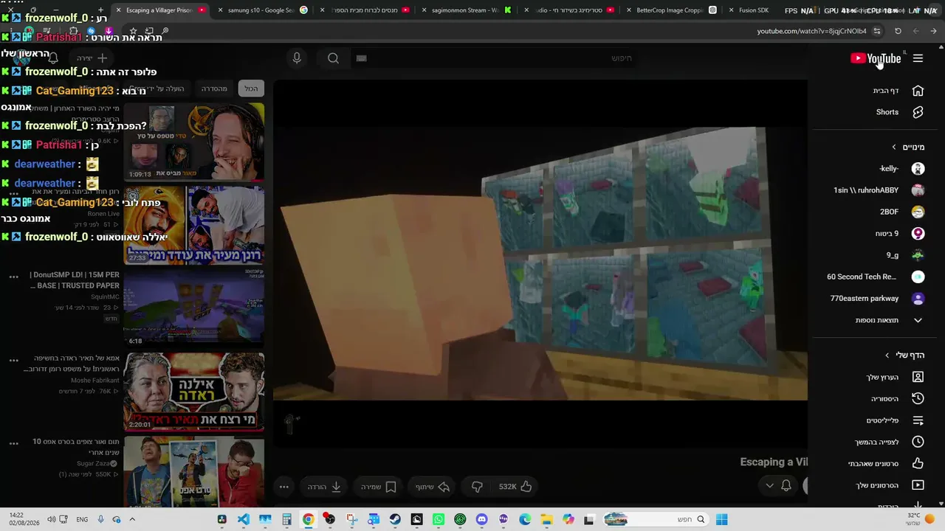Download the video

[x=325, y=487]
